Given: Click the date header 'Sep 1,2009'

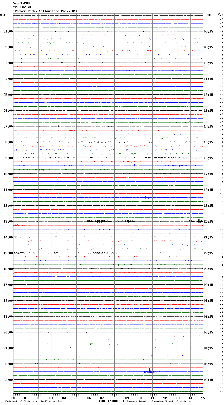Looking at the screenshot, I should click(22, 3).
